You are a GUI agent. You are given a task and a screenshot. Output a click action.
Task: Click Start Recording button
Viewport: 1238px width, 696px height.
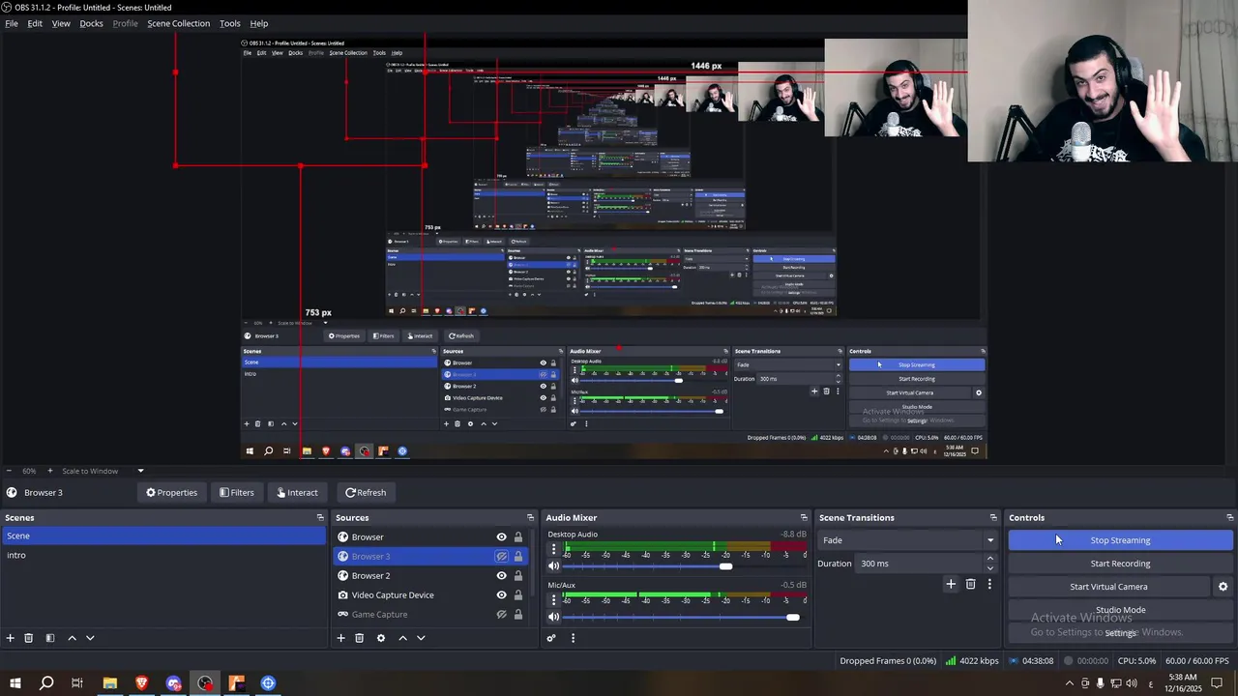[x=1121, y=564]
